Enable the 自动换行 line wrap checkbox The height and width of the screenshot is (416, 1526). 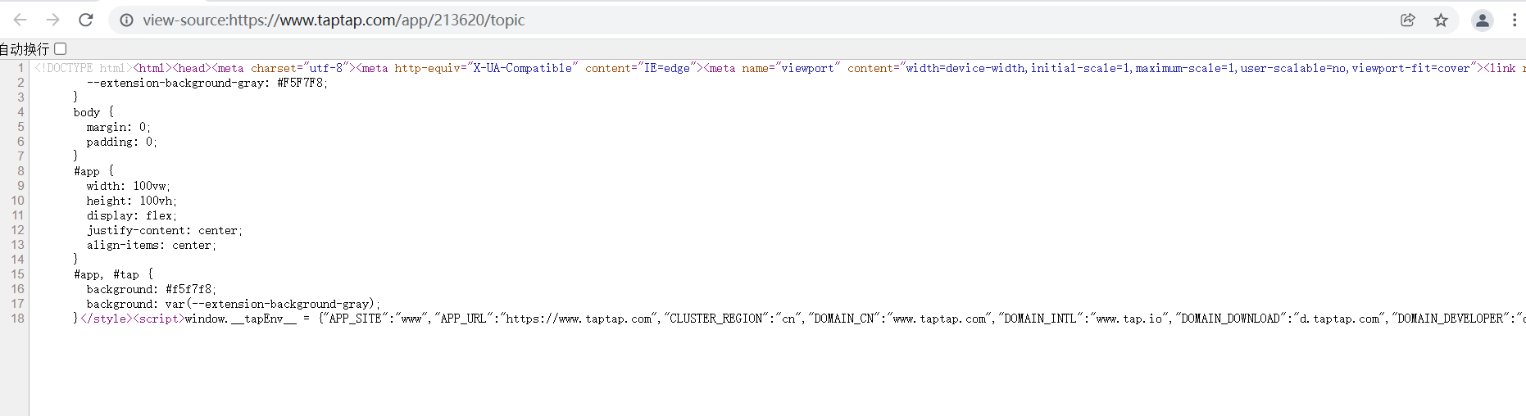click(61, 49)
